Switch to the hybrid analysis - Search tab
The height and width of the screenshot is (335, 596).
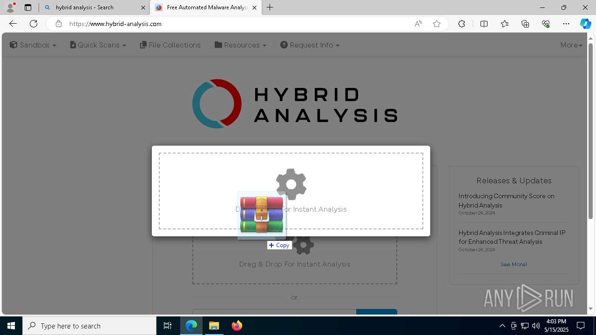click(x=93, y=7)
